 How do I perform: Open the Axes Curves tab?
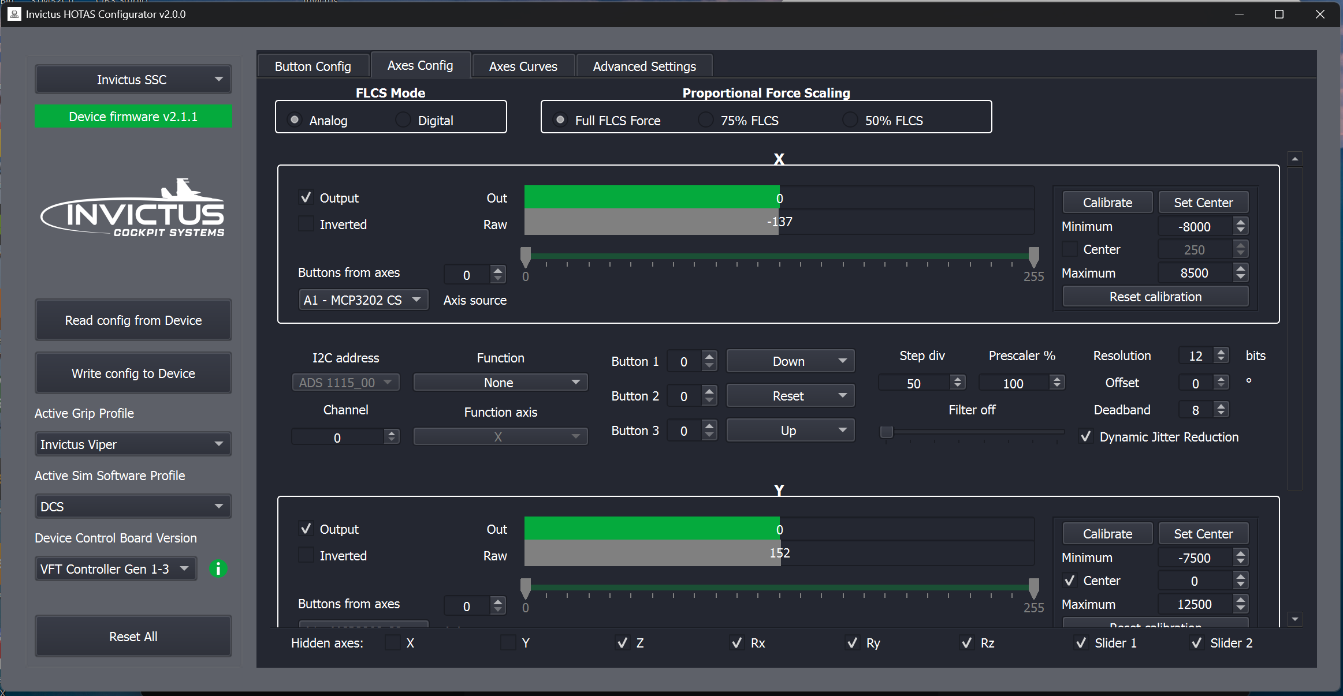523,66
